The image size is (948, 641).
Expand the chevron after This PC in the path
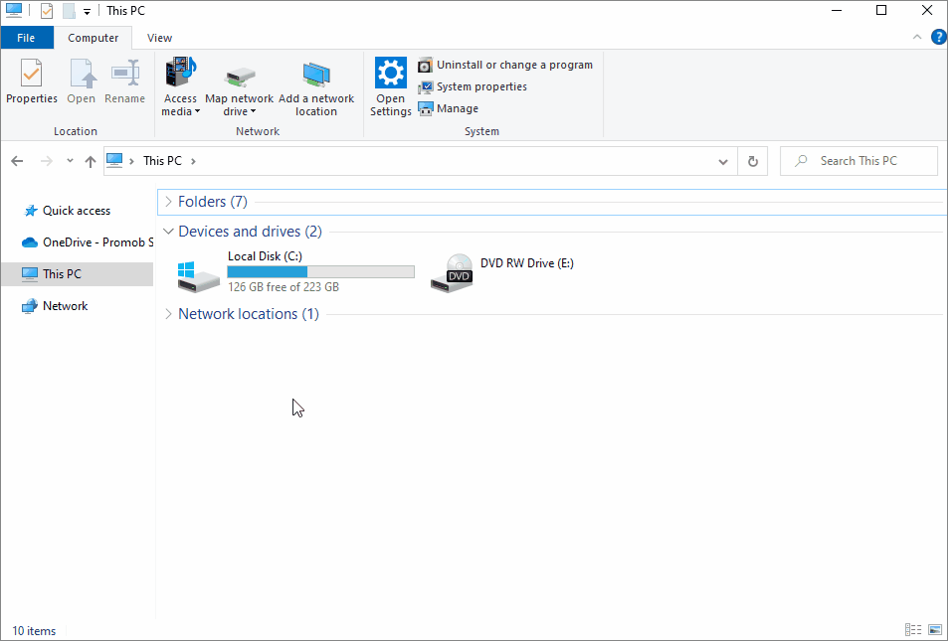pos(193,161)
